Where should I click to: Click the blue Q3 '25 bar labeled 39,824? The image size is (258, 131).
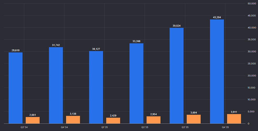[x=177, y=76]
